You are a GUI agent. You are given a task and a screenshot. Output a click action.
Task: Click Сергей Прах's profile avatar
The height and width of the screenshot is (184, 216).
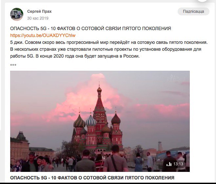(x=17, y=14)
